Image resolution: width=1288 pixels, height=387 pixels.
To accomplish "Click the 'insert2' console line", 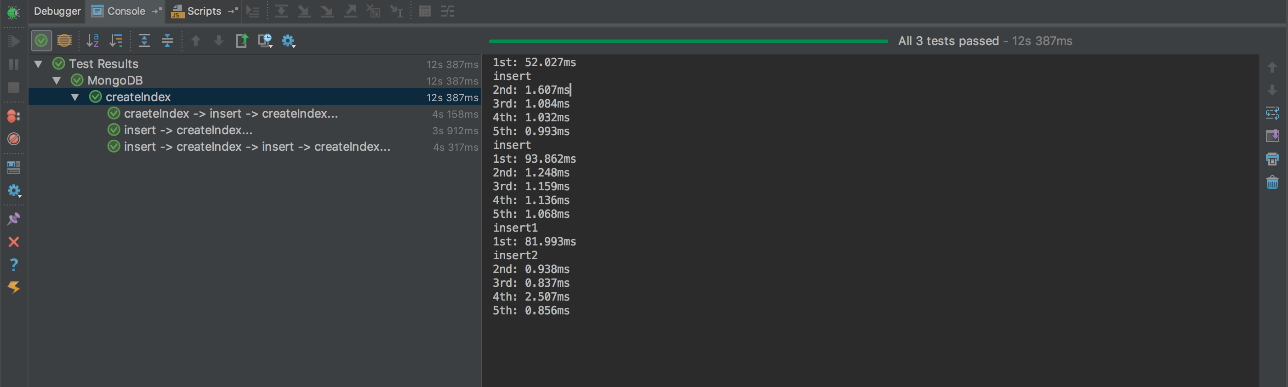I will pyautogui.click(x=515, y=256).
